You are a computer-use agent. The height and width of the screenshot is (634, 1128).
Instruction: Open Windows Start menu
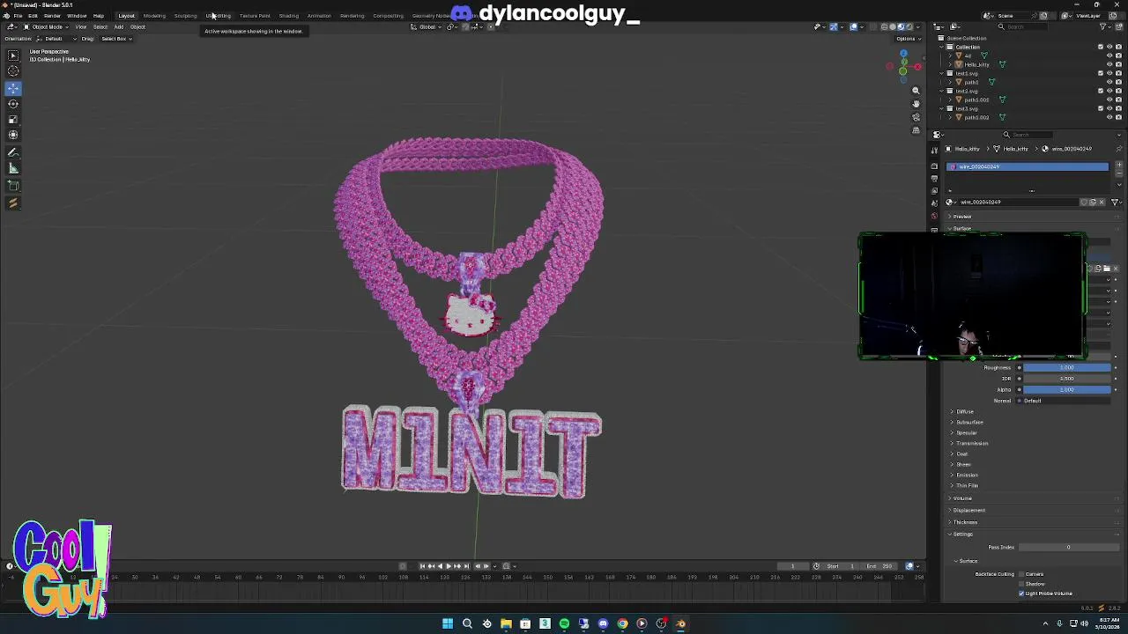coord(448,623)
